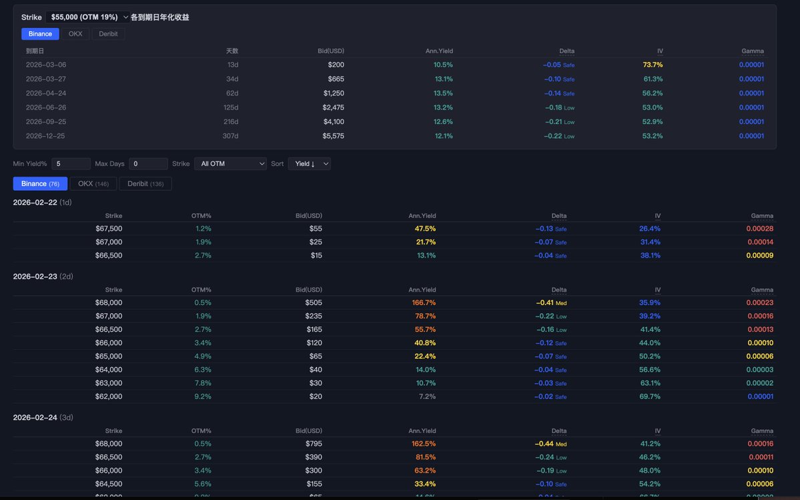Click the $62,000 strike row under 2026-02-23
Image resolution: width=800 pixels, height=500 pixels.
click(394, 397)
